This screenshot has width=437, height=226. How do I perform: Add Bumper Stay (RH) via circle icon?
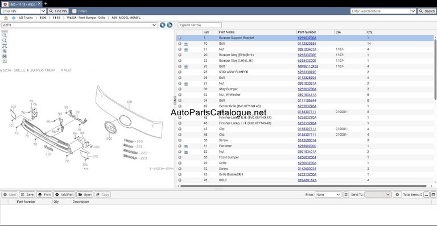180,55
